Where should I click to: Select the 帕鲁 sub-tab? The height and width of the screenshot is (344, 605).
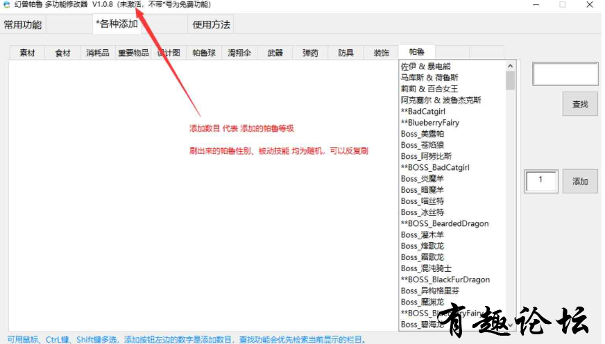pos(417,52)
